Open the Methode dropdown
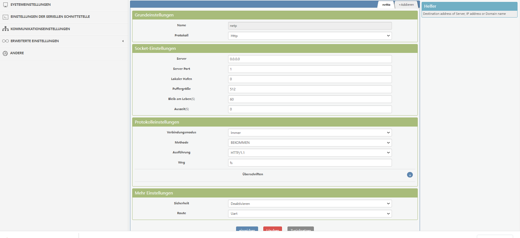Screen dimensions: 520x238 pos(310,143)
